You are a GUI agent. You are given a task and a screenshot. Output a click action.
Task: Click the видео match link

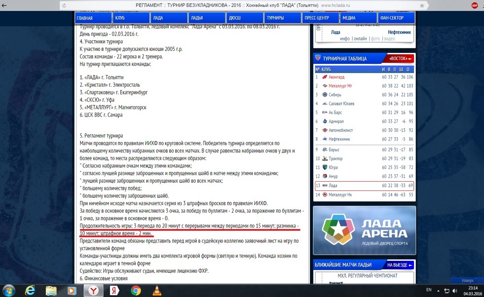pyautogui.click(x=390, y=39)
